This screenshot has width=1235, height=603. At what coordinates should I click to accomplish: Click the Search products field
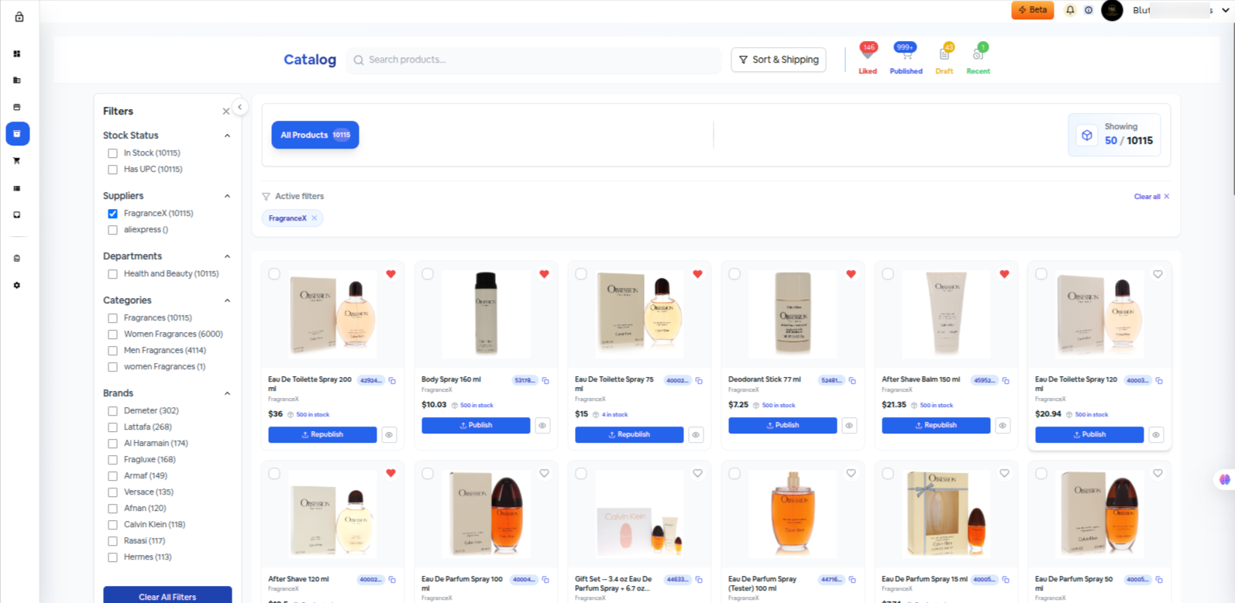pyautogui.click(x=534, y=60)
